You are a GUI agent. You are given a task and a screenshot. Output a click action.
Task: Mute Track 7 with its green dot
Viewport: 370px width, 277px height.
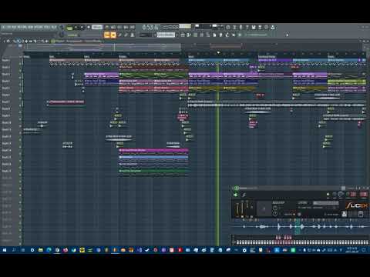pyautogui.click(x=20, y=105)
